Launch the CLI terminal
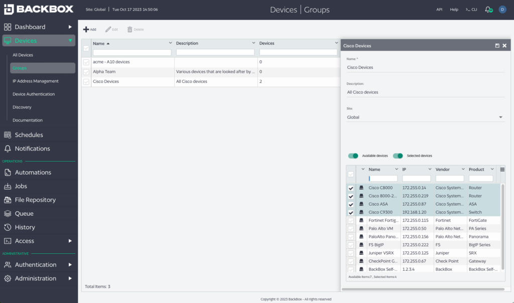The height and width of the screenshot is (303, 514). 471,9
